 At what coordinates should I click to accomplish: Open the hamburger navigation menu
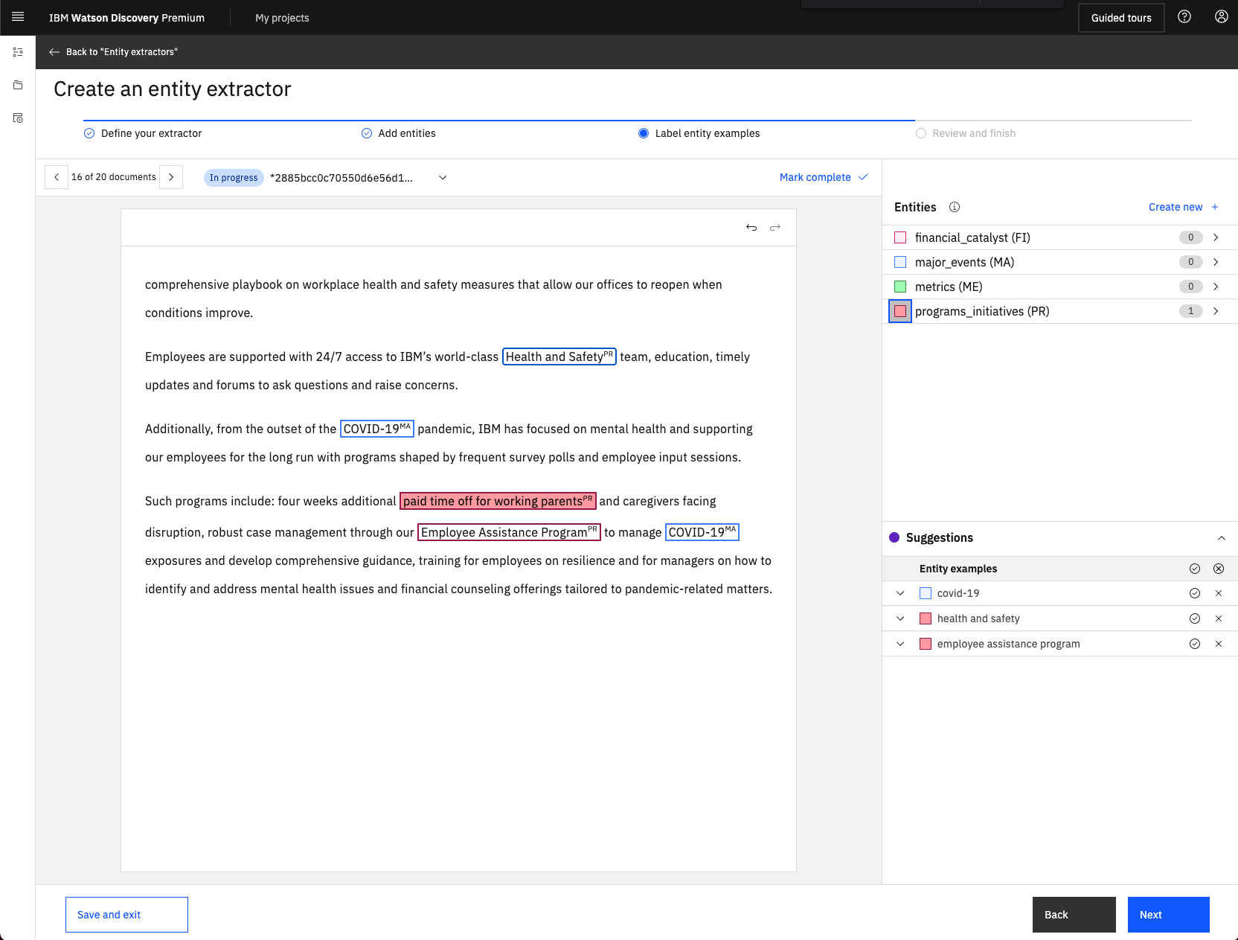18,17
